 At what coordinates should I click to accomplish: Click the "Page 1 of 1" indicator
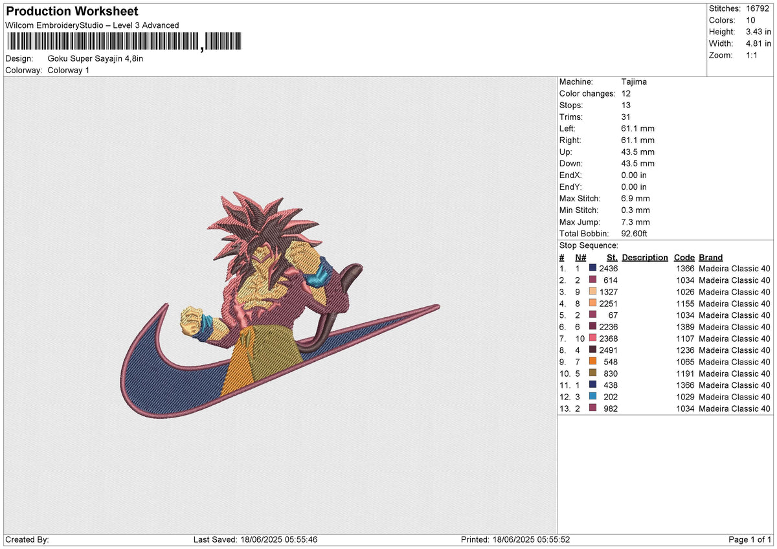(750, 540)
